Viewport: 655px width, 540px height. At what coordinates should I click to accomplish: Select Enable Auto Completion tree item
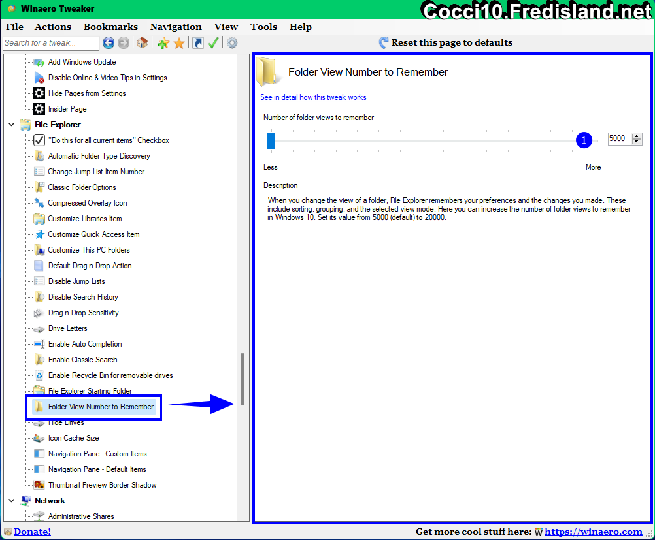(85, 344)
